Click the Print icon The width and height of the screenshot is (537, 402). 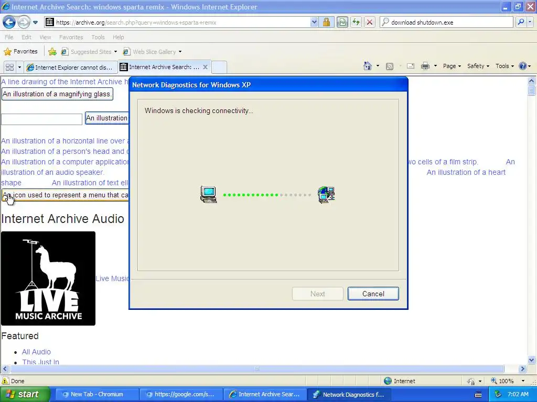425,66
